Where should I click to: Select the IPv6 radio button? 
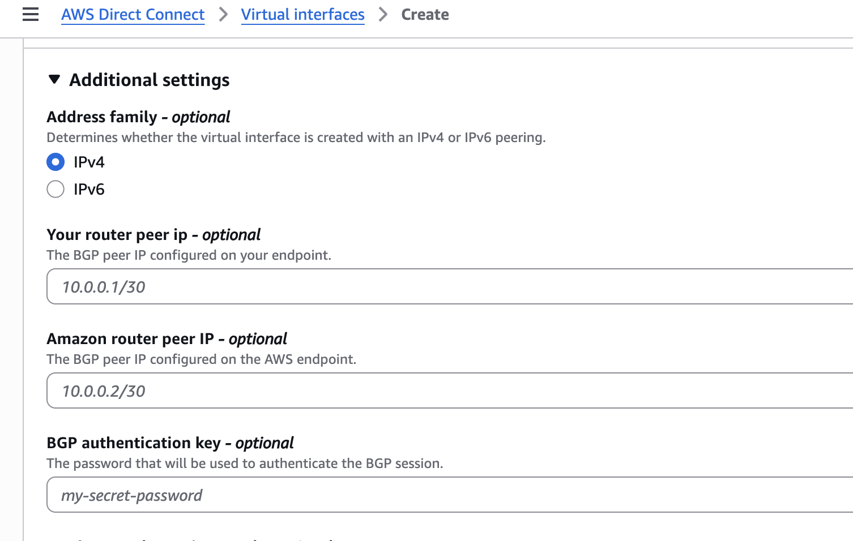[56, 189]
